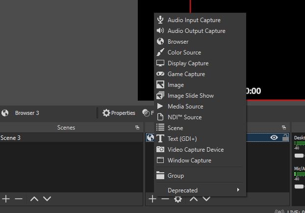Screen dimensions: 305x213
Task: Click the Group folder icon
Action: coord(160,175)
